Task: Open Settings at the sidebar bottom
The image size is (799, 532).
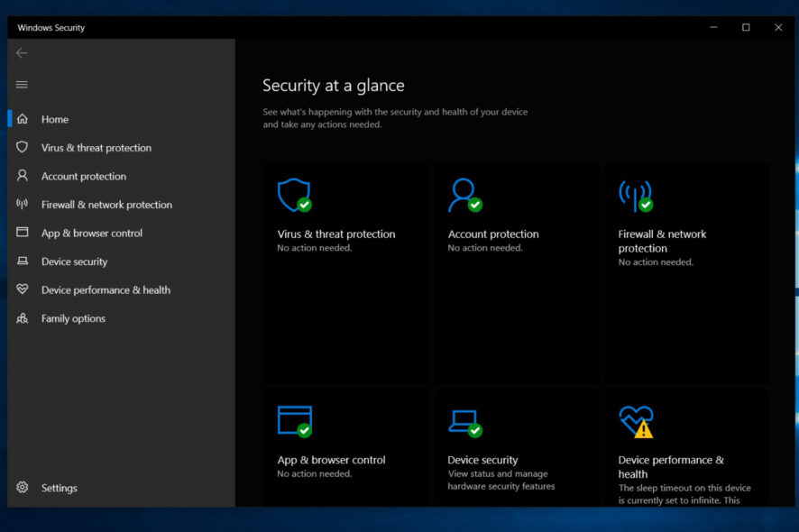Action: [x=121, y=488]
